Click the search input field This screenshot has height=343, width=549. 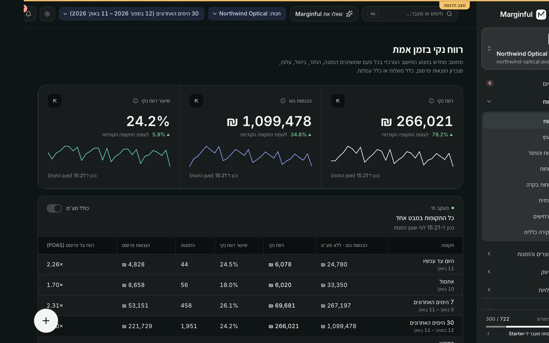[x=410, y=14]
